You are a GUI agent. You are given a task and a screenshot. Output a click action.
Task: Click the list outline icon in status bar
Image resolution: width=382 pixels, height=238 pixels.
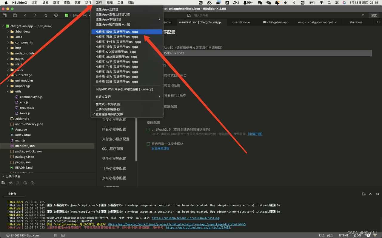(55, 235)
